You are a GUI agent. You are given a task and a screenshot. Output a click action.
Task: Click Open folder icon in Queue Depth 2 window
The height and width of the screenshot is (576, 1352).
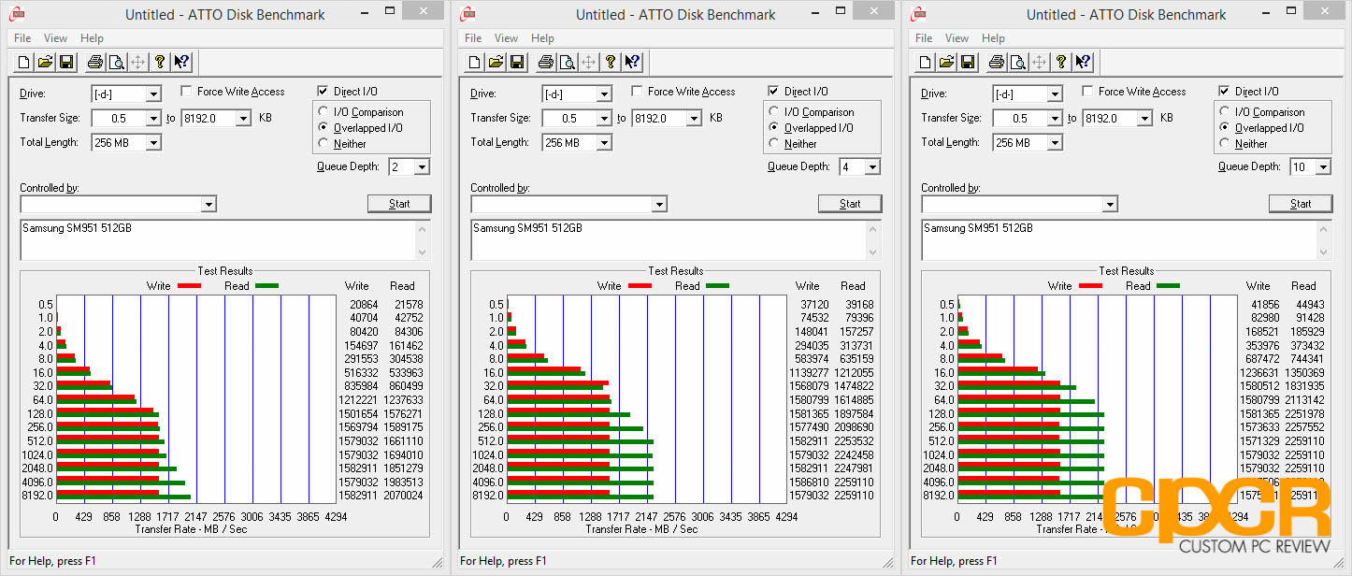pyautogui.click(x=46, y=63)
